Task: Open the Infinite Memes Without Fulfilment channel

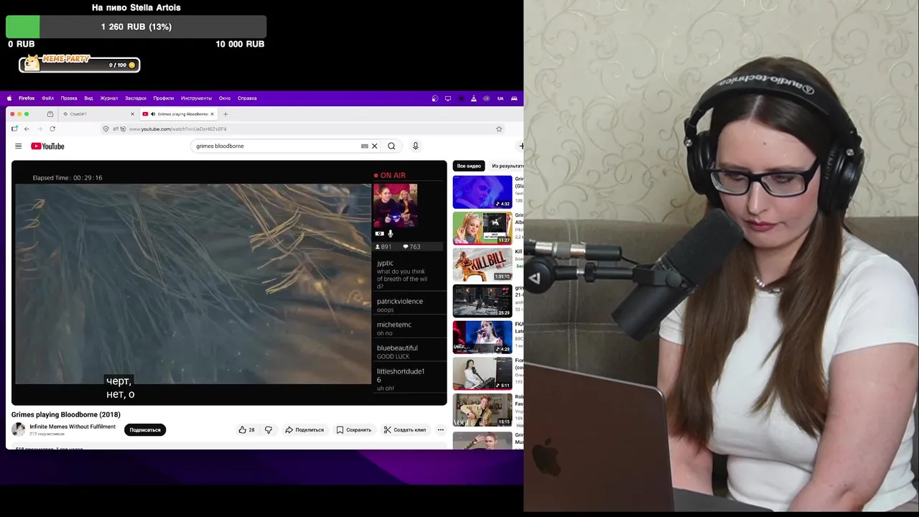Action: [x=73, y=427]
